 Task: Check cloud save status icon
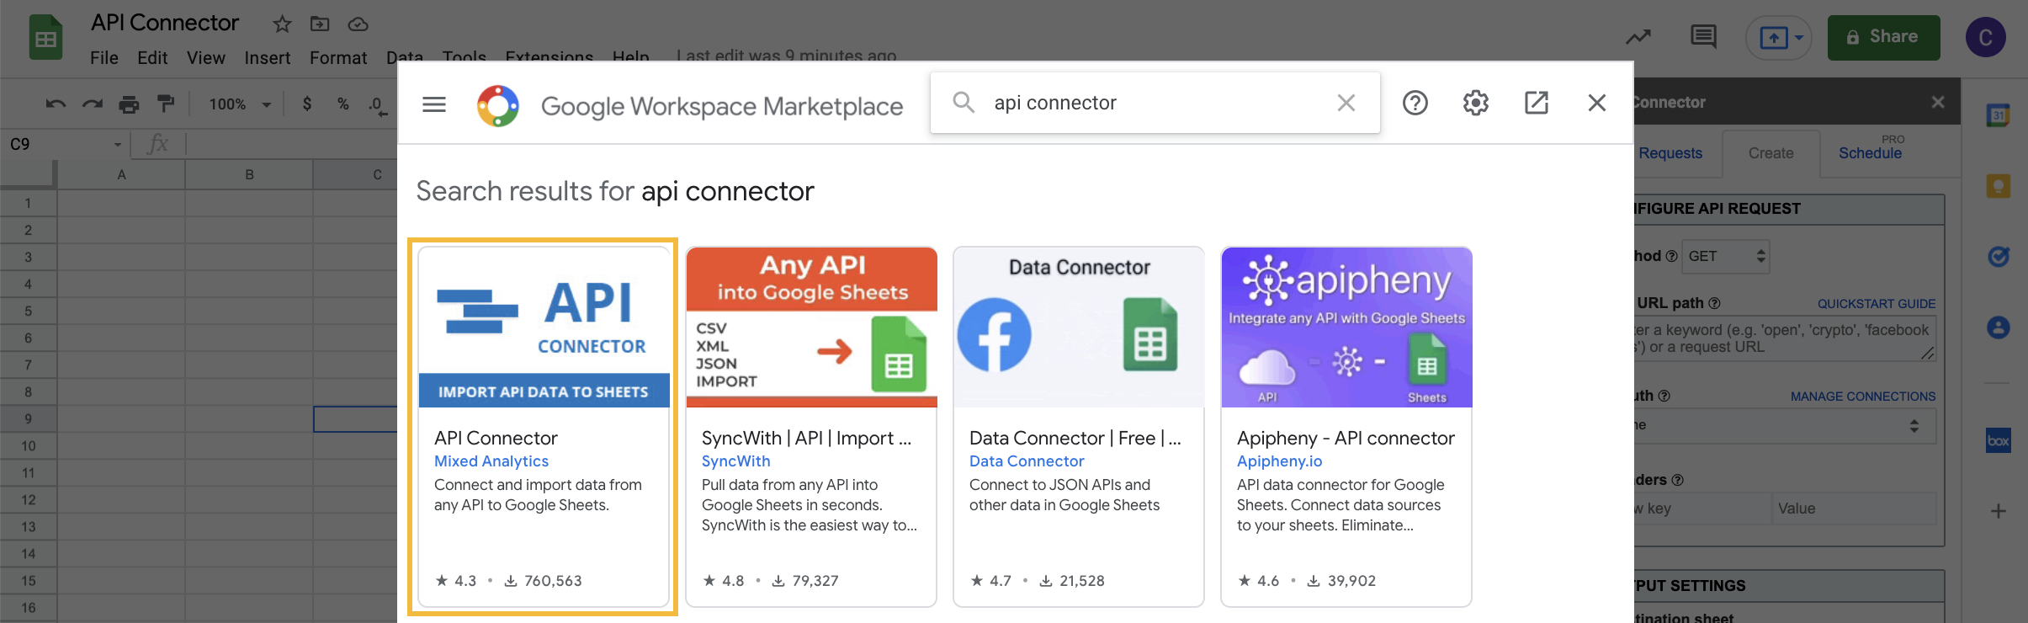click(358, 24)
